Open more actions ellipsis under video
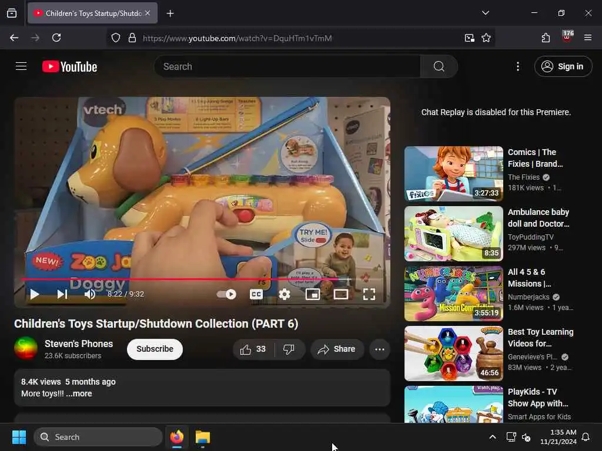602x451 pixels. (x=380, y=349)
